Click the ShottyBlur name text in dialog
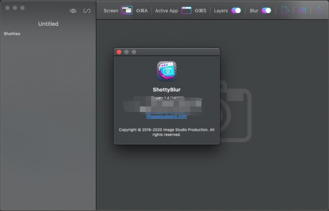 click(167, 90)
